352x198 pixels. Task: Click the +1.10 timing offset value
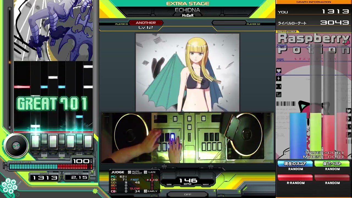point(152,180)
